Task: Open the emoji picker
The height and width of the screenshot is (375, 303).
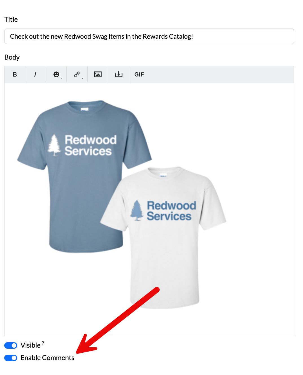Action: click(56, 74)
